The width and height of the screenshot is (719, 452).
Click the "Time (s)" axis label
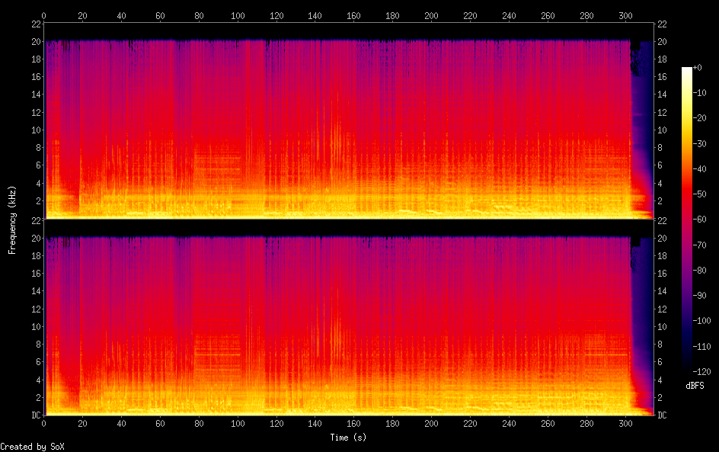(350, 438)
